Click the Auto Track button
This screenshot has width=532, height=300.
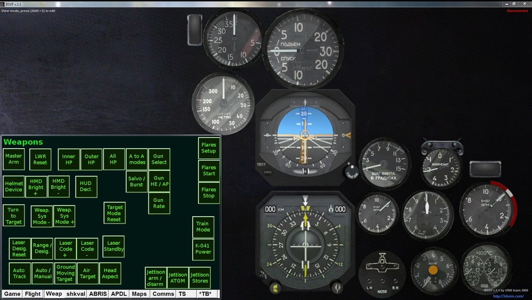point(19,273)
